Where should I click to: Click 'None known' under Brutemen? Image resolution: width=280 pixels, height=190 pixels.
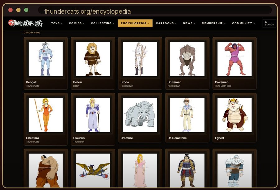click(174, 86)
